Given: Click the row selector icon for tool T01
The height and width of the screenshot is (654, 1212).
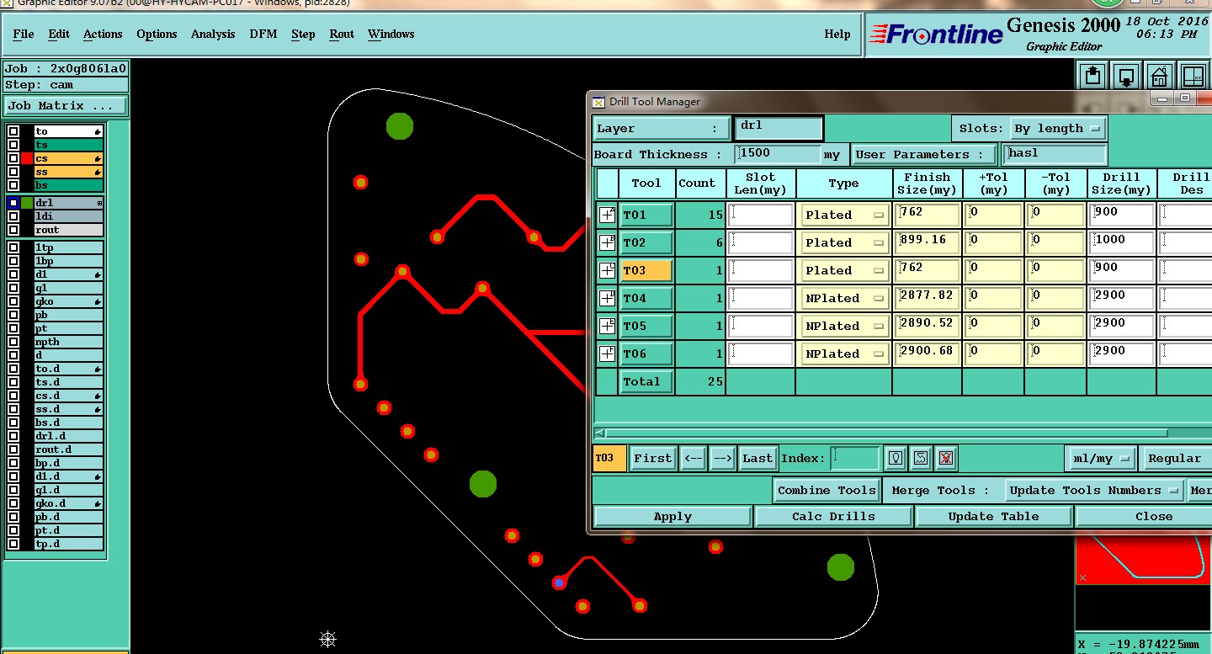Looking at the screenshot, I should point(607,215).
